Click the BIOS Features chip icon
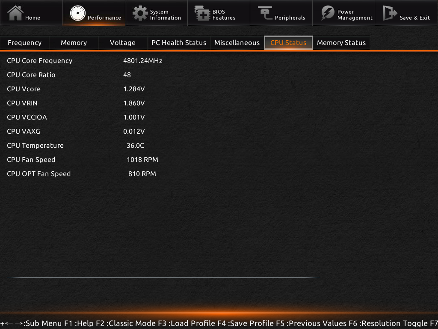Screen dimensions: 438x329 point(202,13)
